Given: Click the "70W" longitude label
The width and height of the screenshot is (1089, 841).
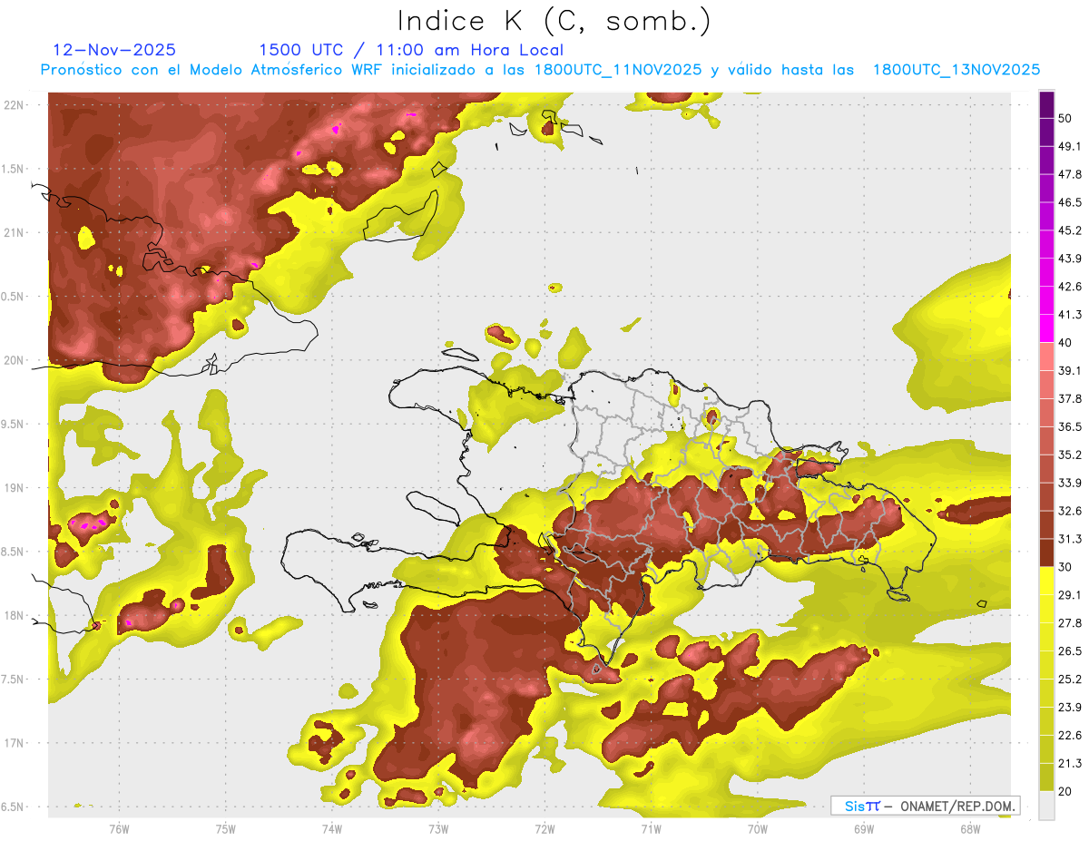Looking at the screenshot, I should (x=758, y=828).
